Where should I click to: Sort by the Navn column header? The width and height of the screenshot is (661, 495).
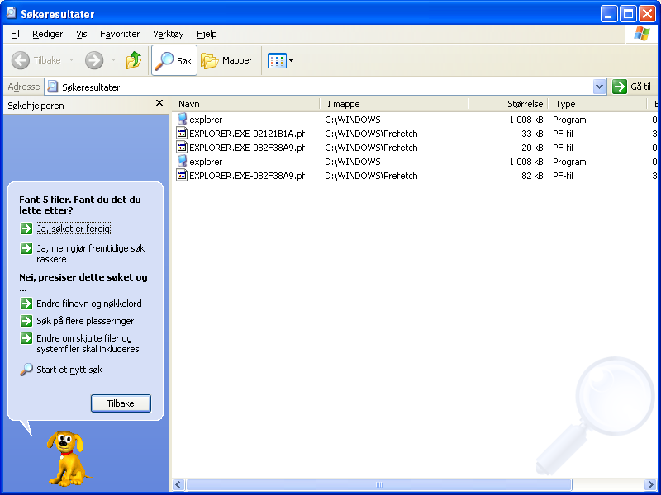tap(245, 104)
